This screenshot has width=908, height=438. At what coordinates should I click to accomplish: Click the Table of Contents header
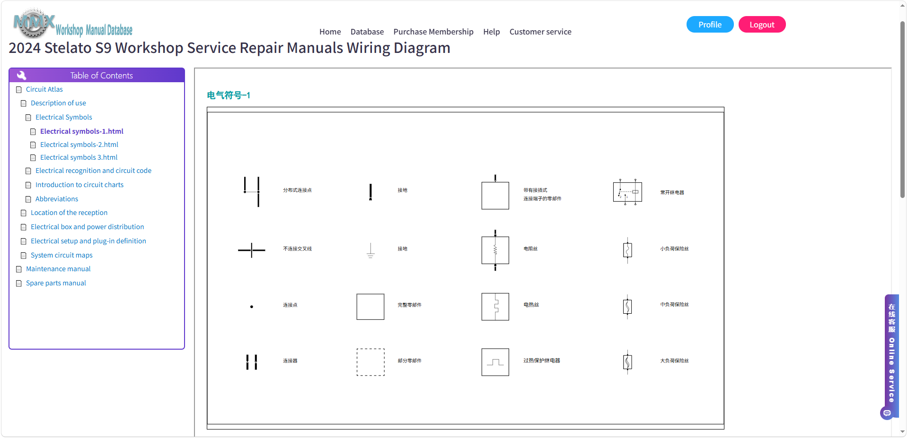click(x=97, y=75)
